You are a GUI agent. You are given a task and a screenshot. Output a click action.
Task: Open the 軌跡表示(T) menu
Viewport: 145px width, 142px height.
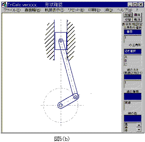(x=55, y=10)
